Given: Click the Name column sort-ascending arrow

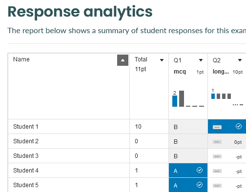Looking at the screenshot, I should (123, 60).
